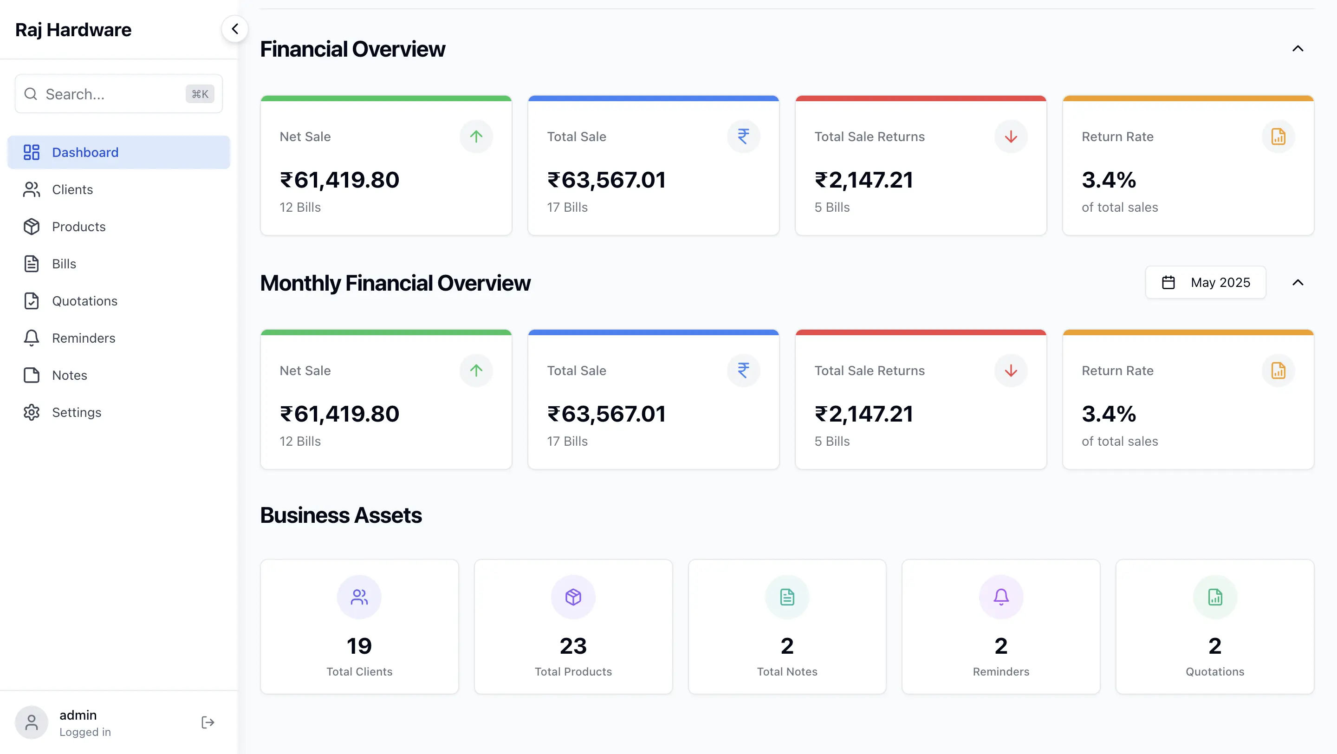Click the Total Products box icon
This screenshot has width=1337, height=754.
point(573,597)
